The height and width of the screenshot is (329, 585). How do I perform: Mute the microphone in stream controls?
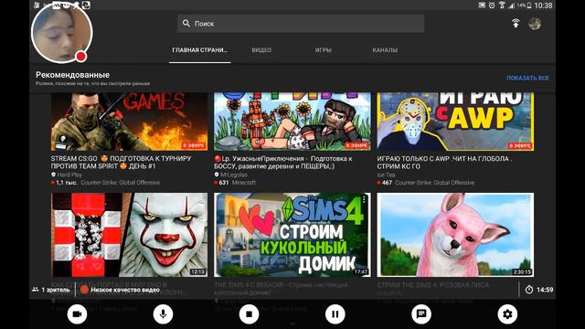[163, 314]
